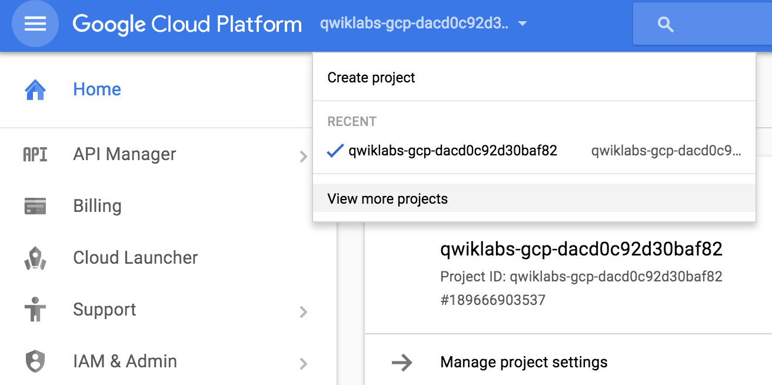Select the checked qwiklabs-gcp-dacd0c92d30baf82 project
Viewport: 772px width, 385px height.
click(x=452, y=151)
